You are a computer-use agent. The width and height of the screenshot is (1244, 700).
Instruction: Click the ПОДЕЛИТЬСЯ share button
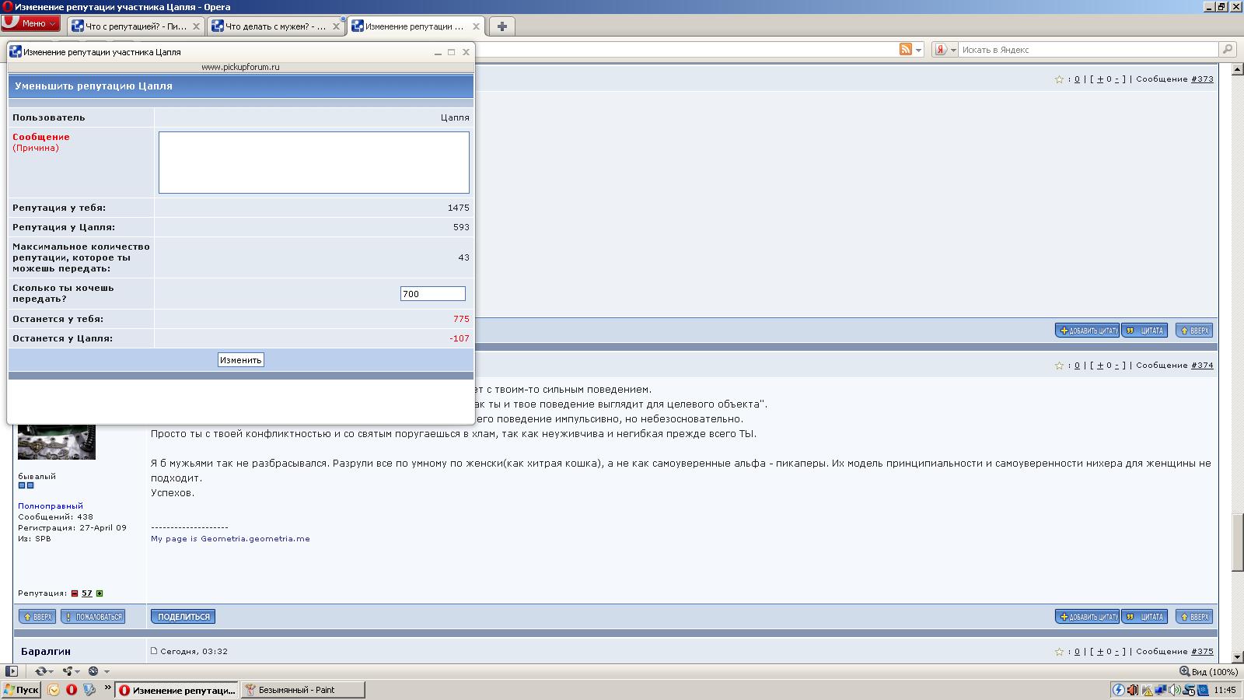click(x=183, y=617)
